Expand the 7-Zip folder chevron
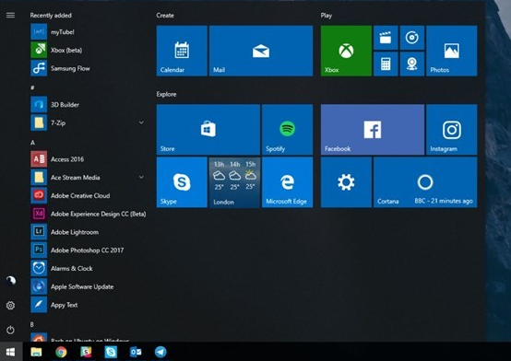511x361 pixels. (x=141, y=122)
